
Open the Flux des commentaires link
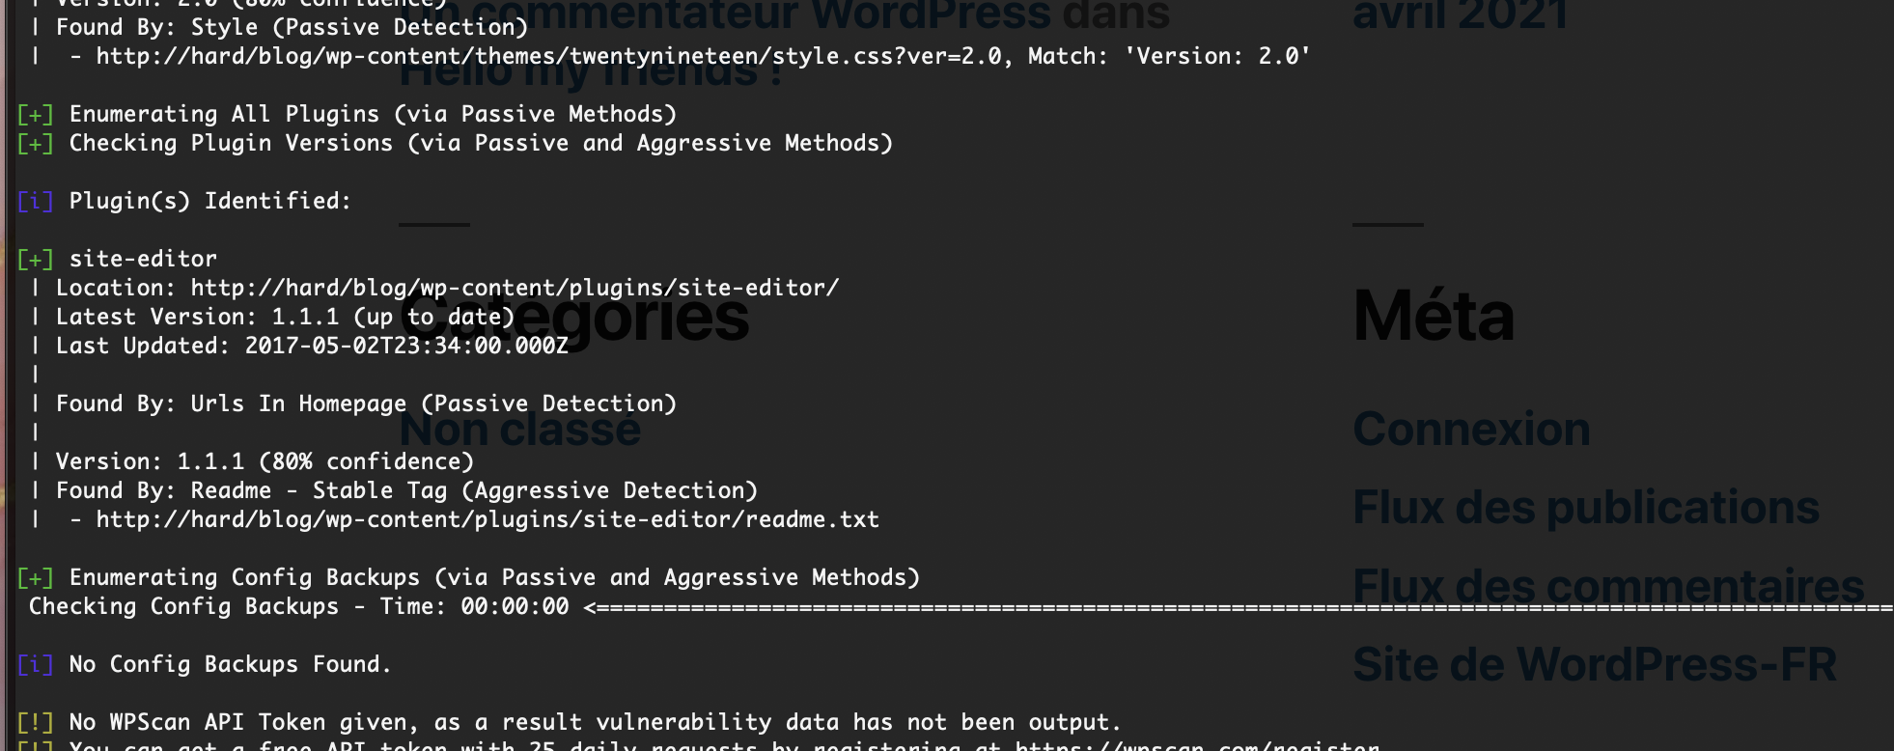(x=1608, y=586)
